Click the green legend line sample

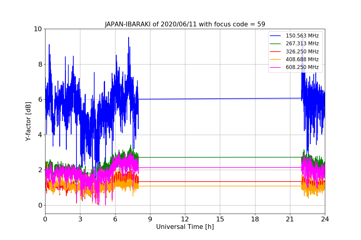point(276,44)
